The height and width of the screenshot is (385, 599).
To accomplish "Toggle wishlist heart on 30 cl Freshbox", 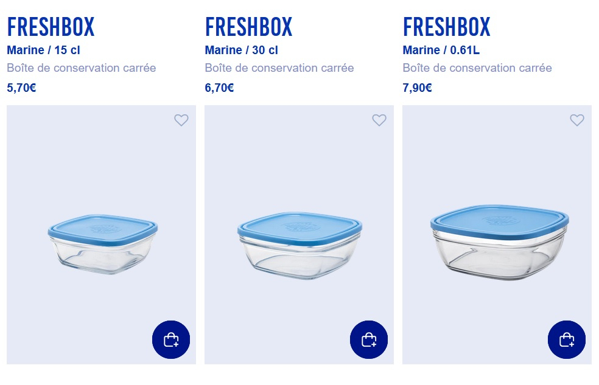I will coord(379,120).
